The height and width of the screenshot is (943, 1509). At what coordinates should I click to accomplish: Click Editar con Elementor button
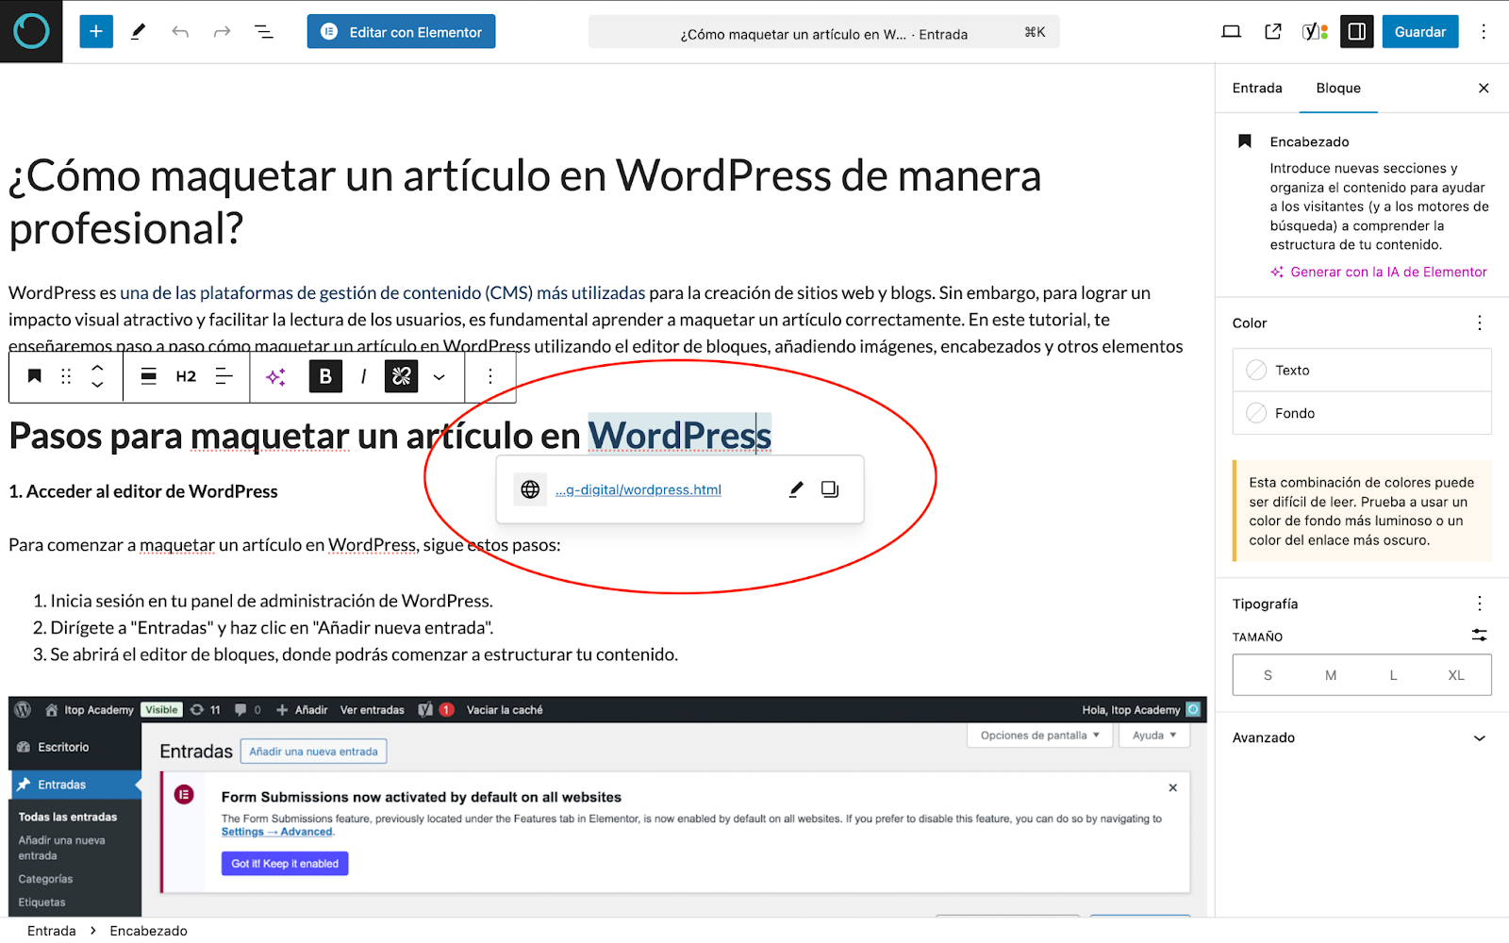(401, 32)
